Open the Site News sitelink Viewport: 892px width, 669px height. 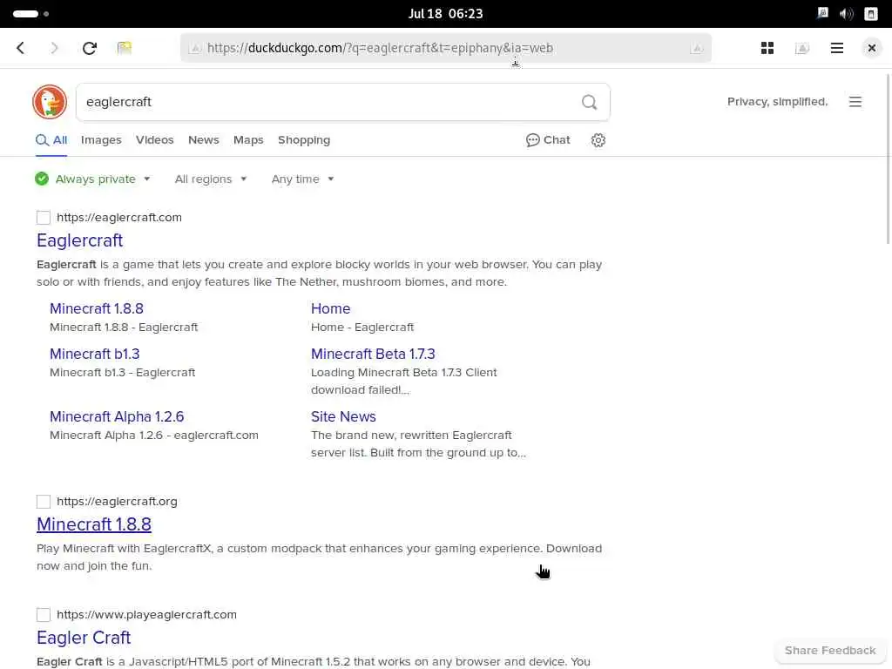point(343,416)
